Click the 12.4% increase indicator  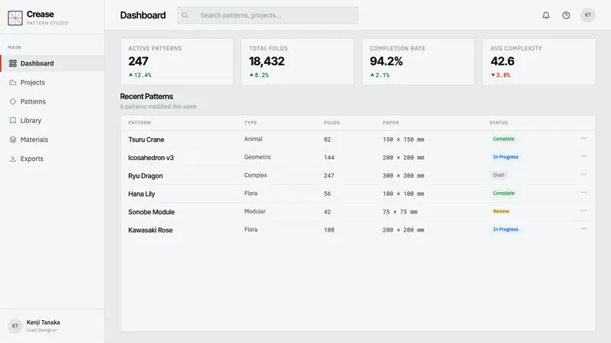pyautogui.click(x=140, y=75)
